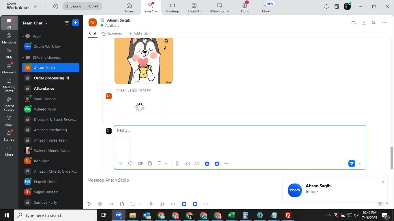Open Excel from the Windows taskbar

(232, 215)
